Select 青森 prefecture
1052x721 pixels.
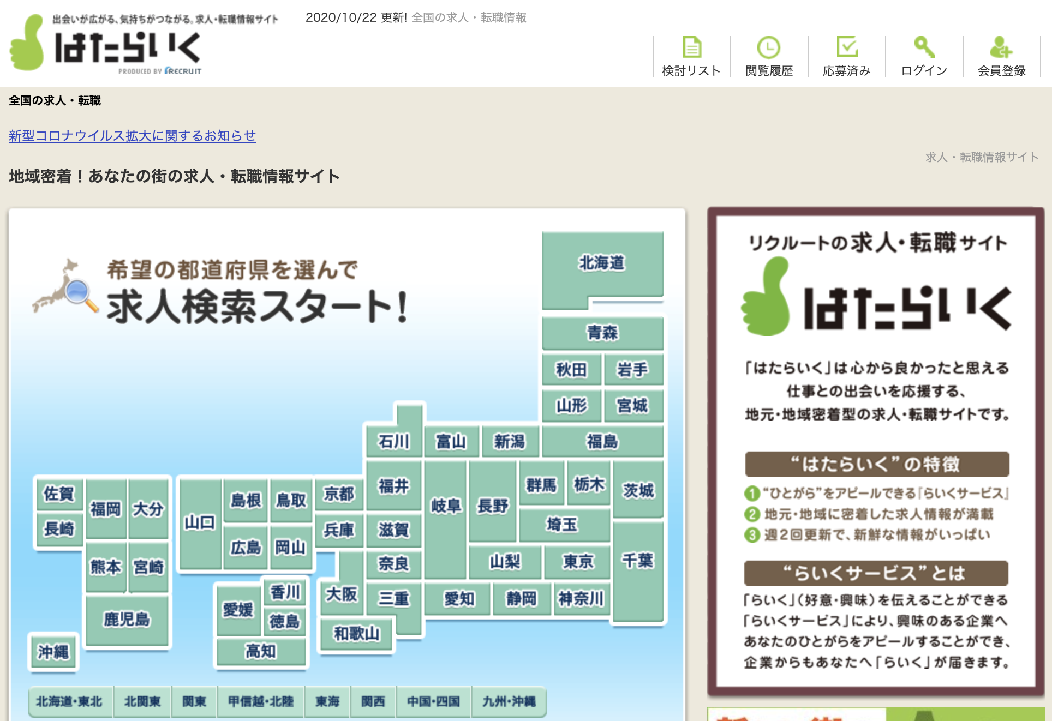pyautogui.click(x=602, y=333)
